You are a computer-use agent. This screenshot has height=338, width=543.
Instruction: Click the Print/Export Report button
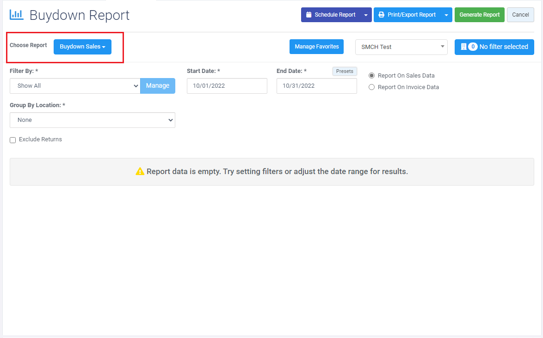pos(407,15)
